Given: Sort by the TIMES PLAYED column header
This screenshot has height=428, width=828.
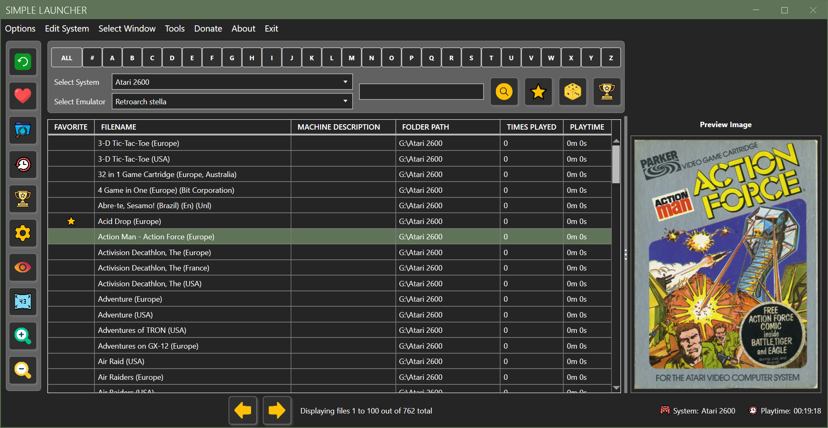Looking at the screenshot, I should click(x=531, y=127).
